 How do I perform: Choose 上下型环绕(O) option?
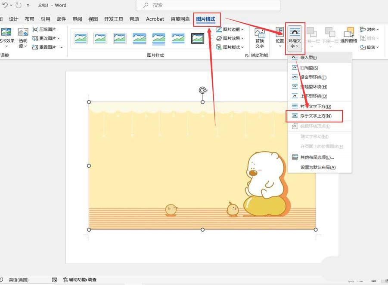320,96
